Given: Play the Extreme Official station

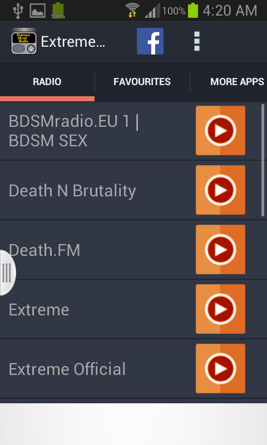Looking at the screenshot, I should [x=220, y=369].
